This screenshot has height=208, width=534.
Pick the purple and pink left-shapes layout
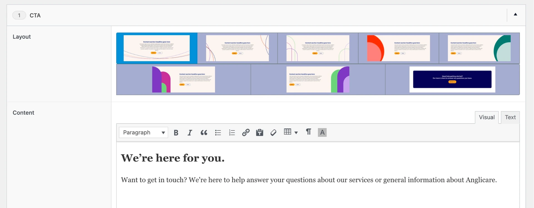click(x=184, y=79)
